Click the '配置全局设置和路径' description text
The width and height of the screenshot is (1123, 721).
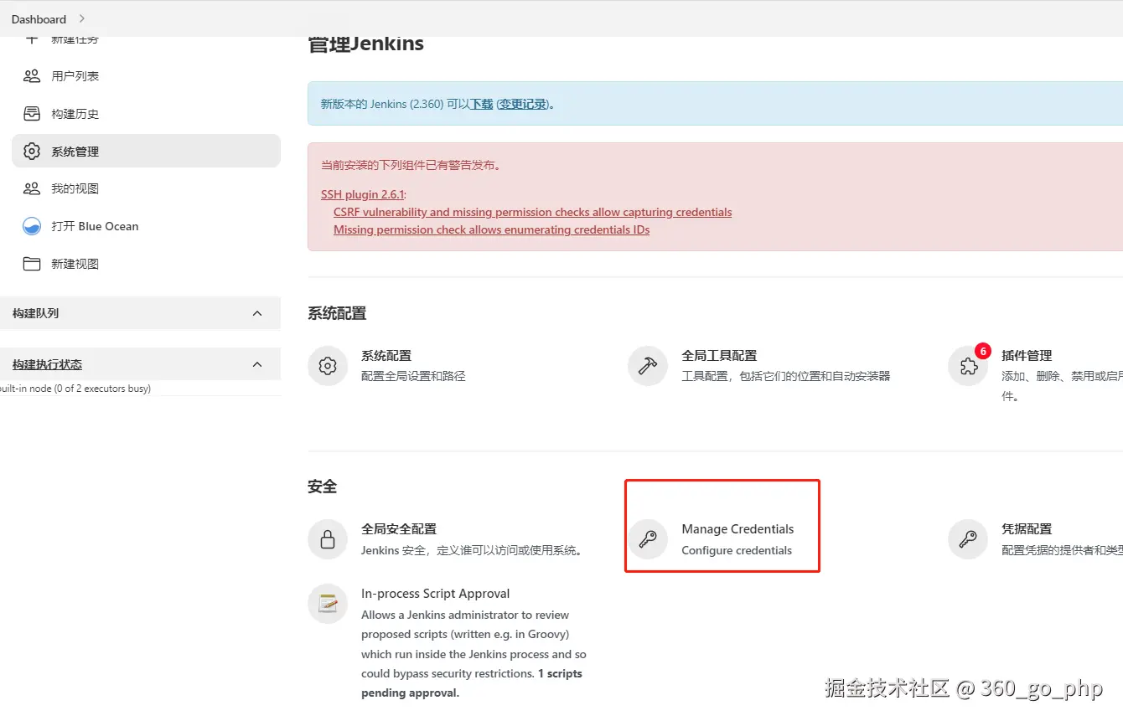(413, 376)
